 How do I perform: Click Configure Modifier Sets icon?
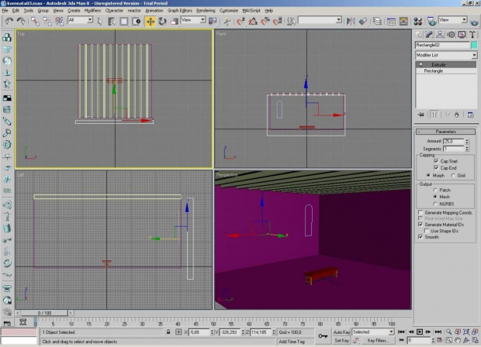tap(471, 115)
